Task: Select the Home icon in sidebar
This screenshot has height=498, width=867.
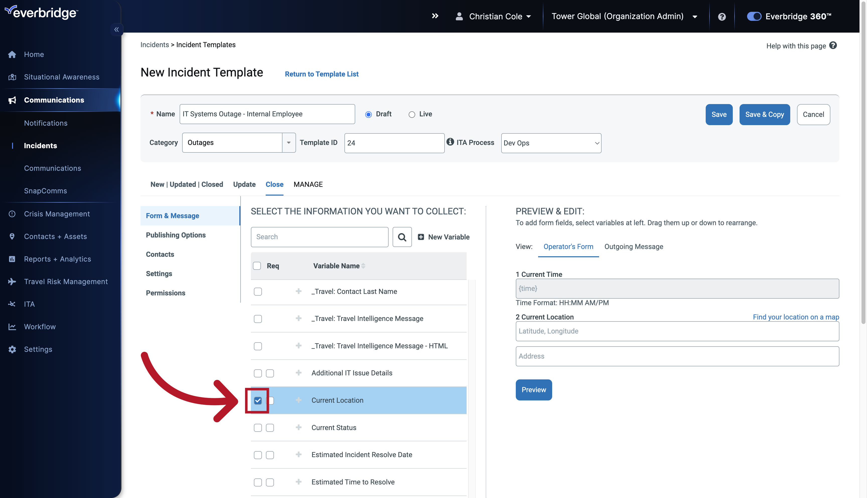Action: (12, 54)
